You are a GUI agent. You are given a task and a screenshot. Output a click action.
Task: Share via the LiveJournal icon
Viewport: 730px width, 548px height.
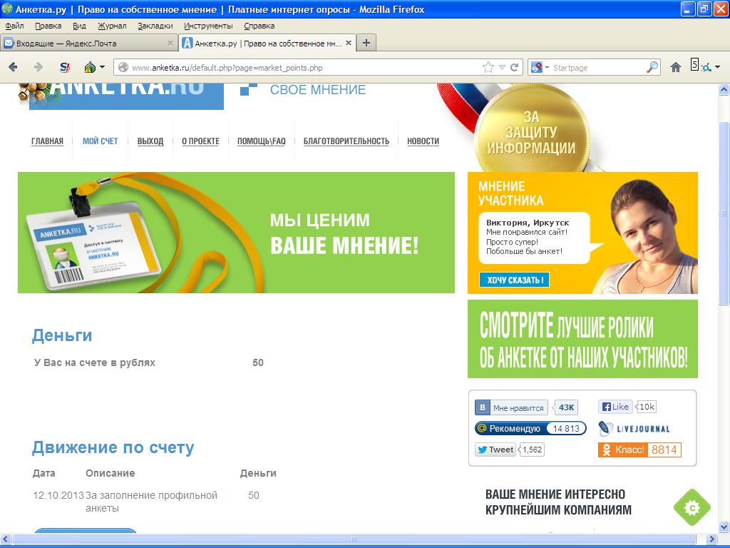click(634, 428)
